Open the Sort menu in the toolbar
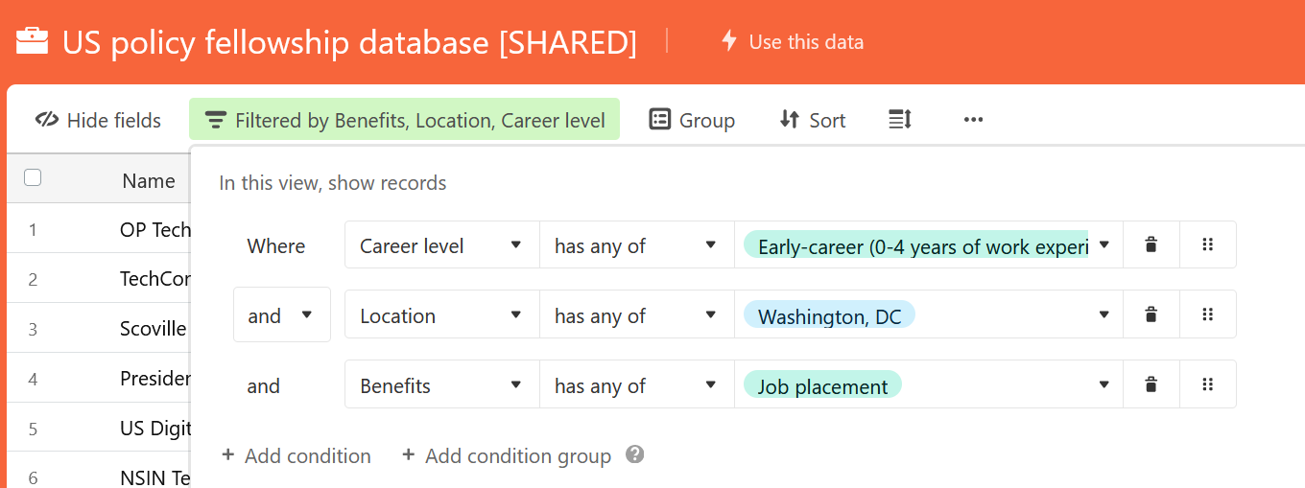This screenshot has width=1305, height=488. [x=812, y=120]
